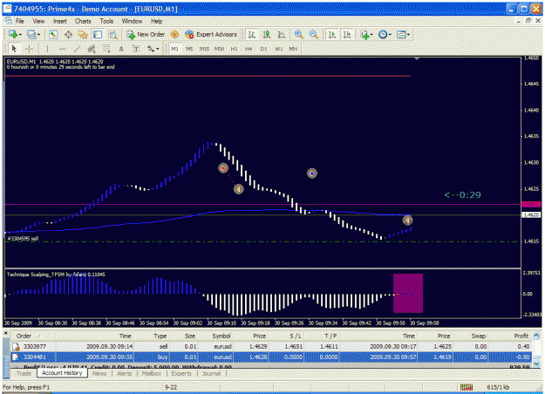Toggle the H1 timeframe button
The image size is (545, 394).
pos(234,49)
